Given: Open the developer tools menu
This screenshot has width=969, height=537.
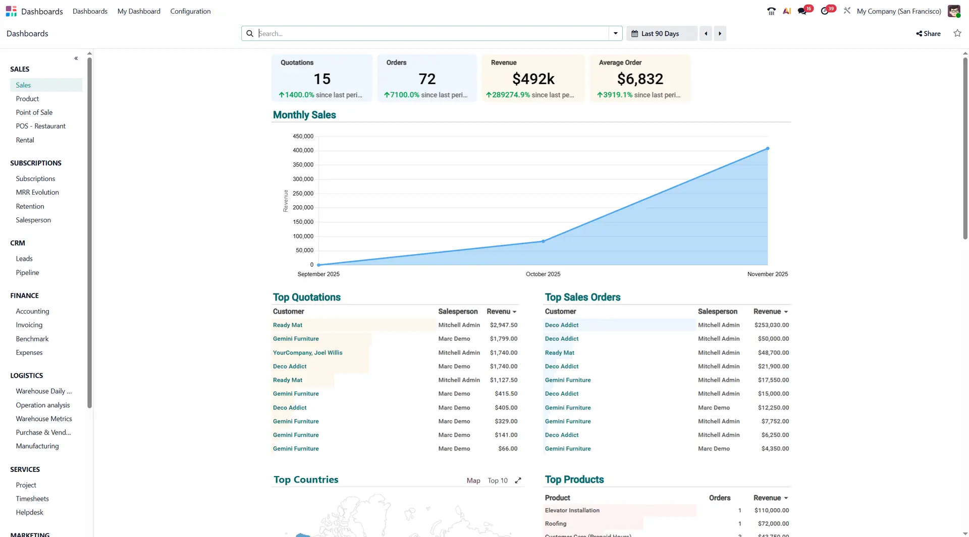Looking at the screenshot, I should [x=847, y=11].
